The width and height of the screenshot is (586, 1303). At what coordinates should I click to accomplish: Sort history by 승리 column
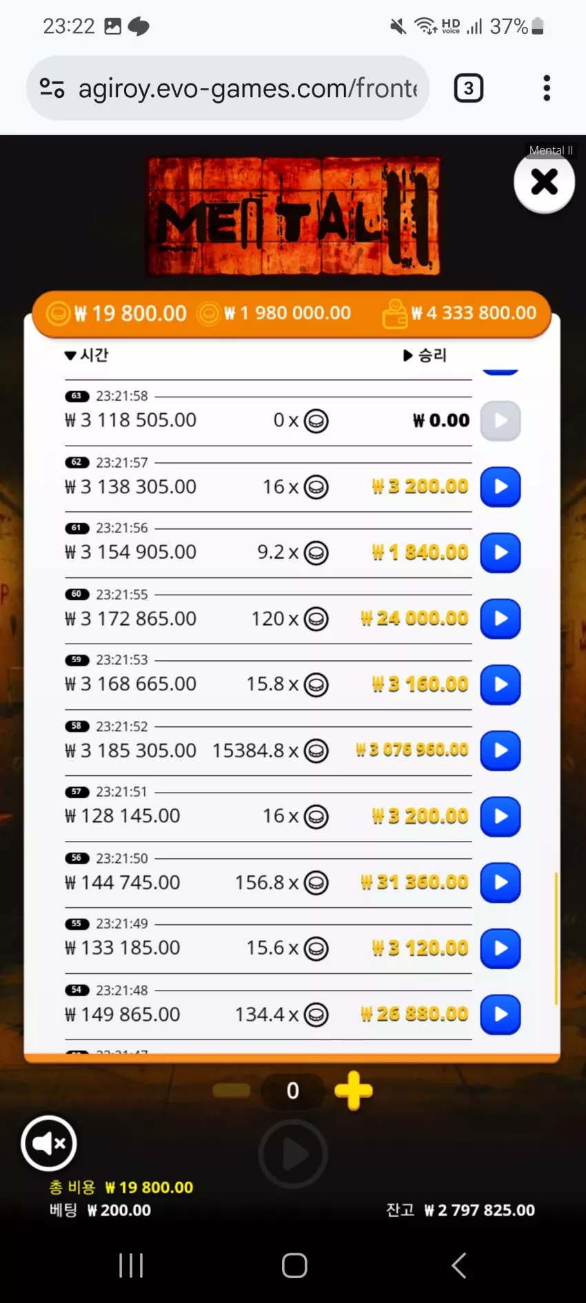tap(425, 355)
